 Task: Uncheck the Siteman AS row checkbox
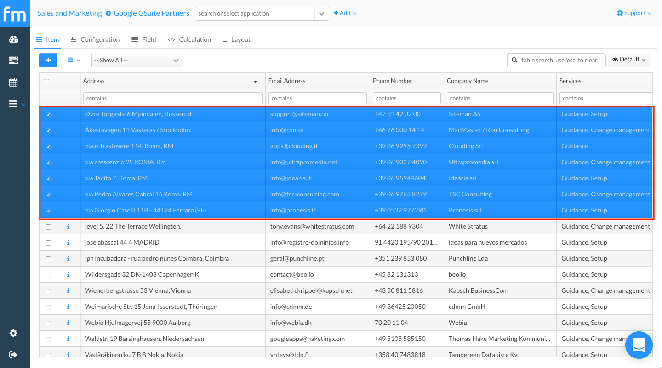(x=48, y=115)
